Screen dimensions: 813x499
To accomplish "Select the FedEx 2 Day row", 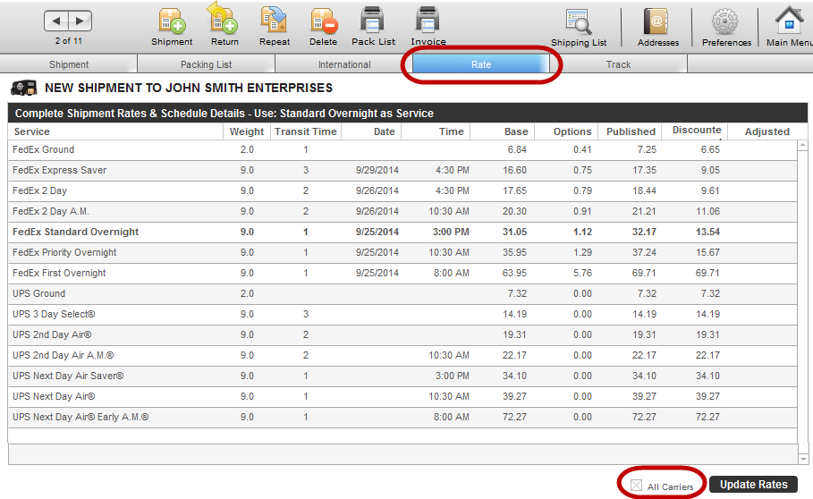I will [402, 190].
